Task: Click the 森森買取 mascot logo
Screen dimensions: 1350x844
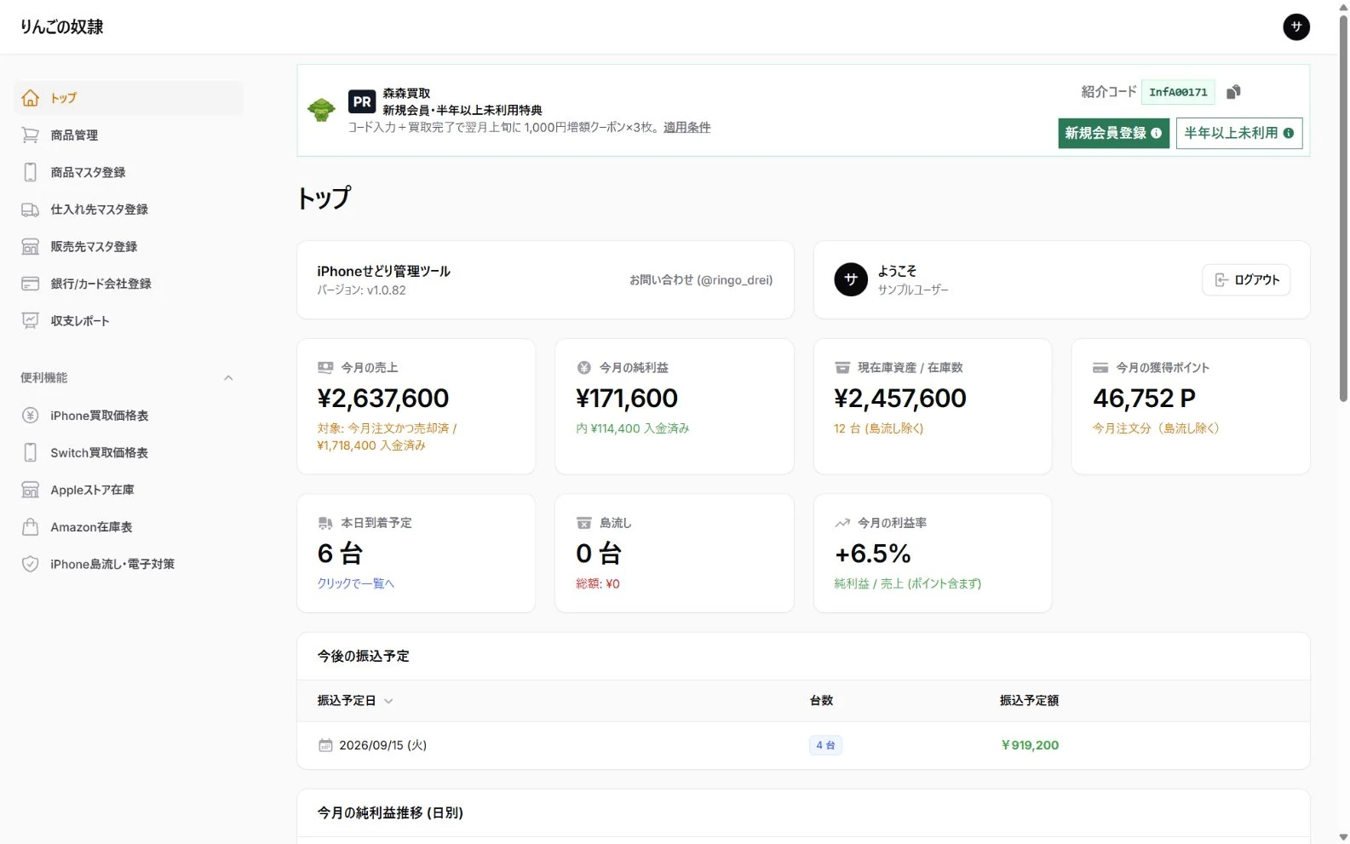Action: point(321,110)
